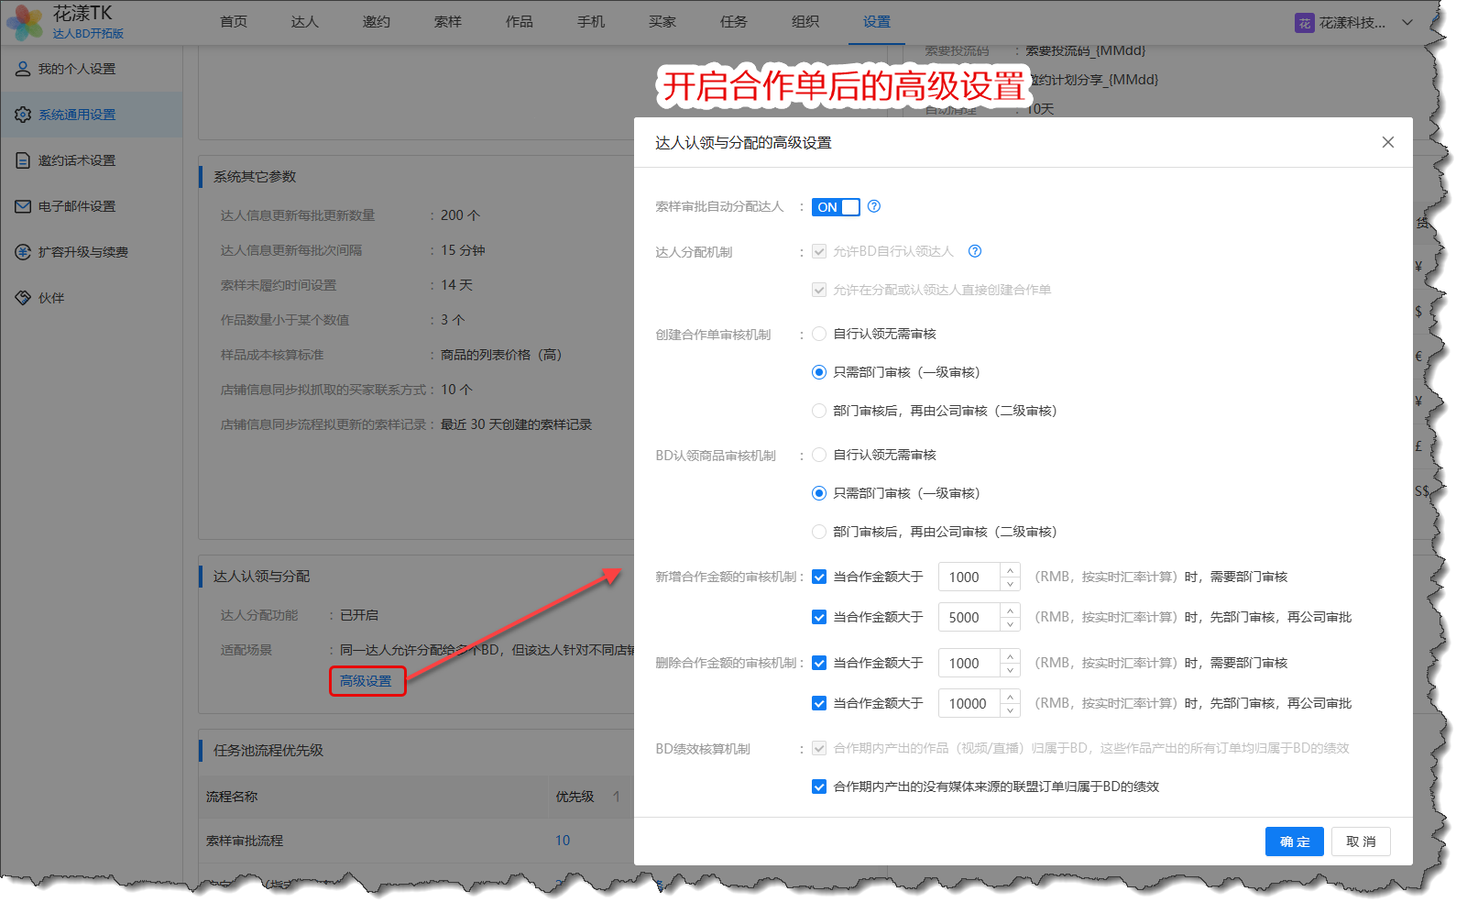Expand the 花漾科技 account dropdown
This screenshot has width=1467, height=913.
[1407, 23]
